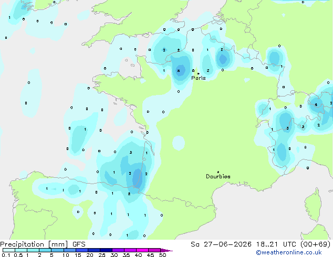This screenshot has height=257, width=333.
Task: Click the (00+69) forecast offset text
Action: (x=316, y=244)
